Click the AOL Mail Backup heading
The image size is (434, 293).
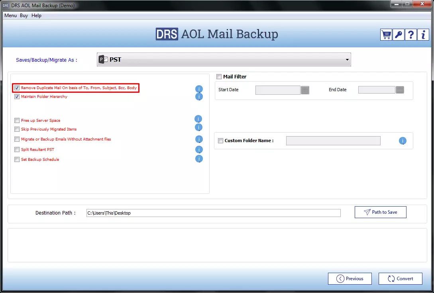(x=230, y=34)
